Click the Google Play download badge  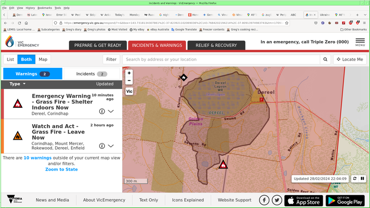click(345, 201)
